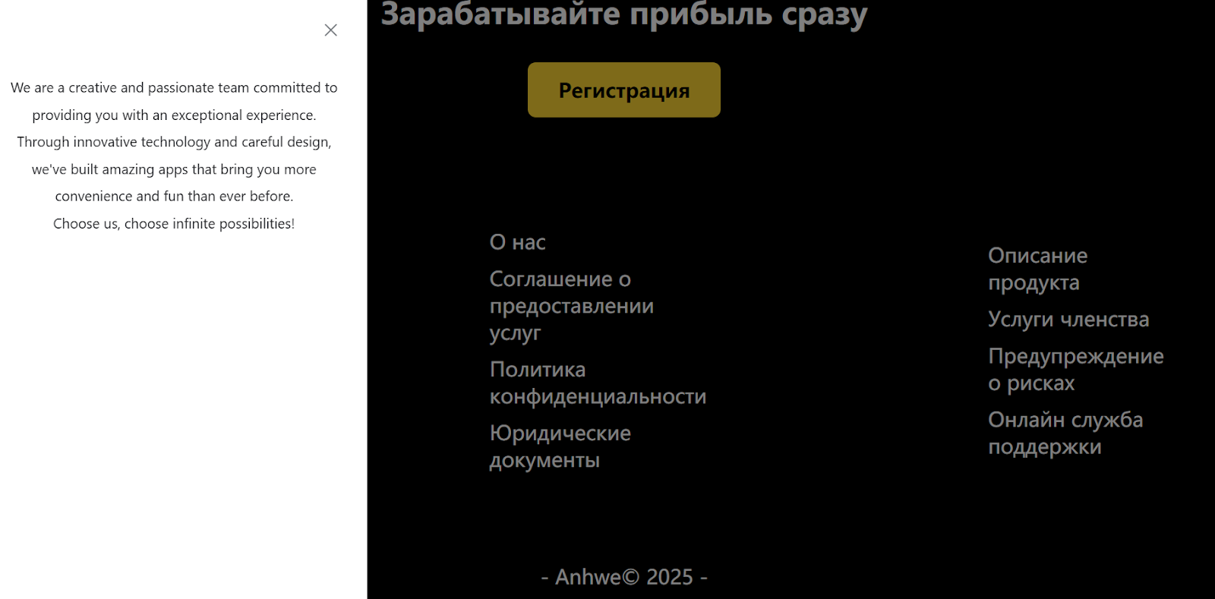Image resolution: width=1215 pixels, height=599 pixels.
Task: Click the Anhwe© 2025 footer text
Action: click(x=624, y=577)
